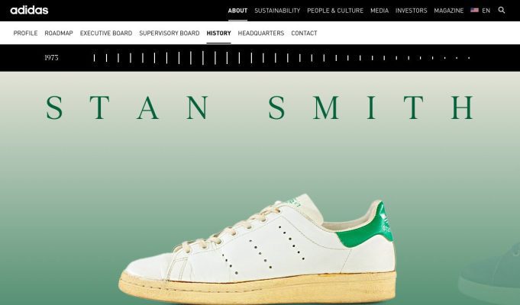The image size is (520, 305).
Task: Select the History tab
Action: 218,33
